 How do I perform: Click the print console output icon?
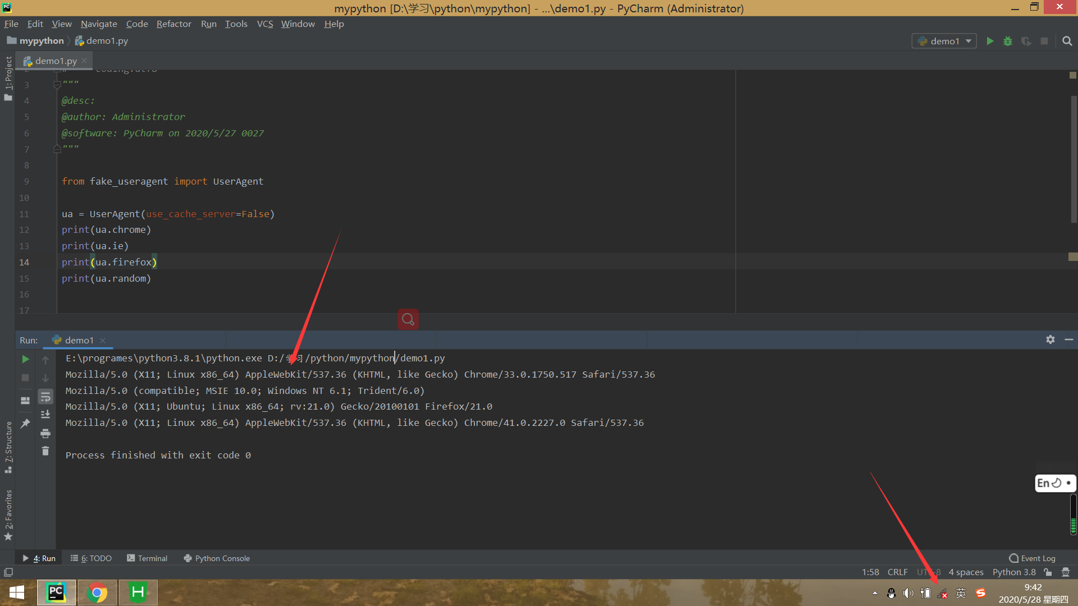(45, 433)
